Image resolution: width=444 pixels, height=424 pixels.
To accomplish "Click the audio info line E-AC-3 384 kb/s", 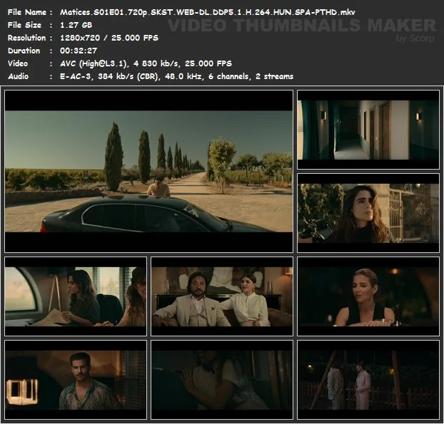I will (x=176, y=76).
